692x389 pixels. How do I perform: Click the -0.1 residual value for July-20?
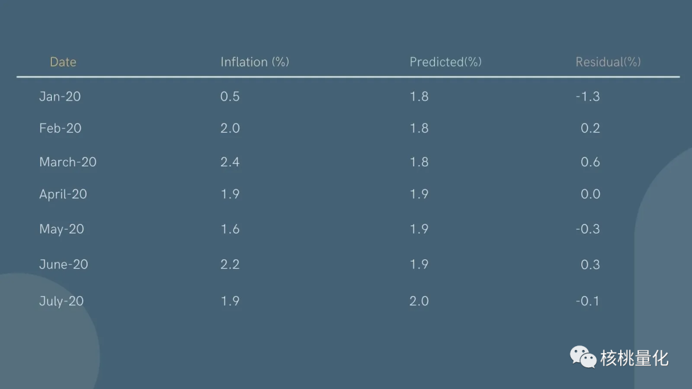588,301
